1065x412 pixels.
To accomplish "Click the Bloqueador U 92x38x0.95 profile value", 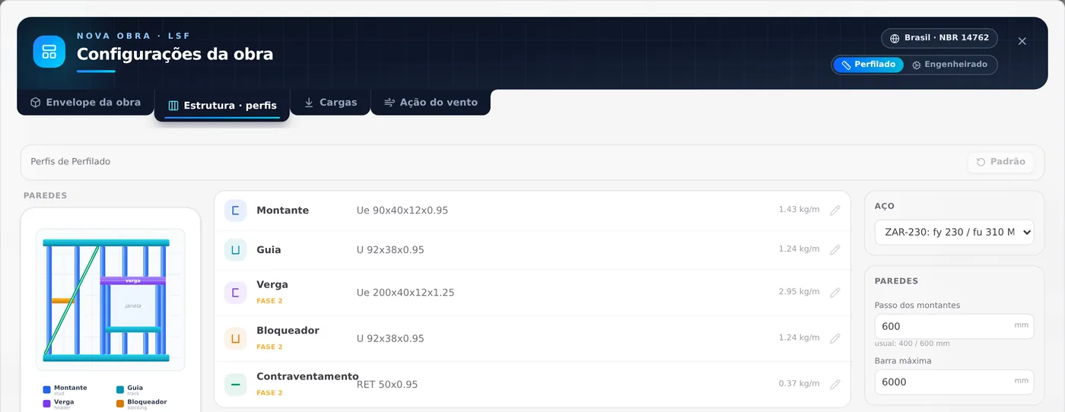I will [390, 339].
